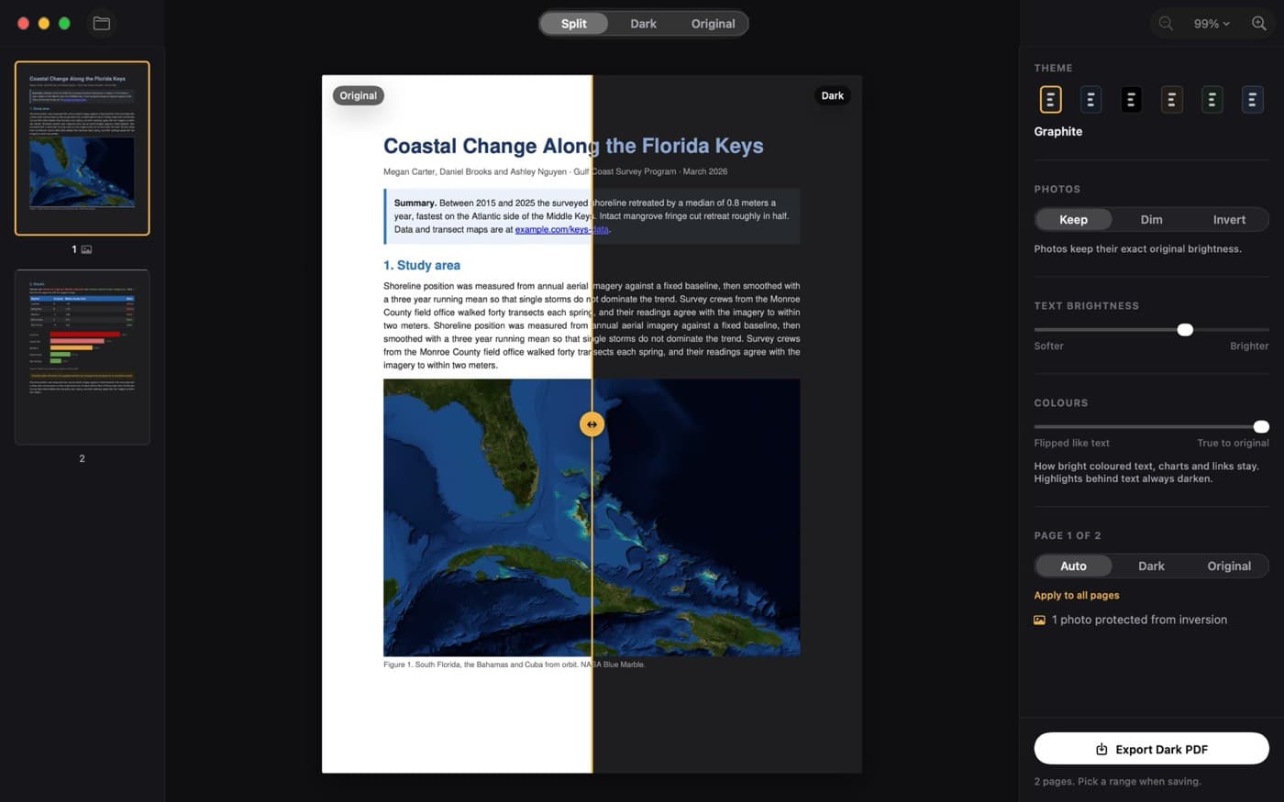Switch to Dark view in the top toolbar

pos(643,24)
